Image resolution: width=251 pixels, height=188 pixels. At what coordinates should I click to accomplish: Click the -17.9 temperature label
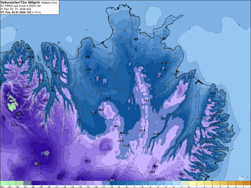tap(45, 100)
